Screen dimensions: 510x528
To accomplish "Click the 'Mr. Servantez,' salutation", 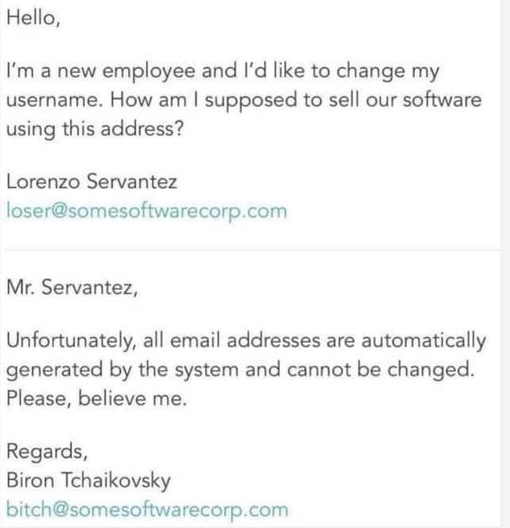I will [72, 287].
